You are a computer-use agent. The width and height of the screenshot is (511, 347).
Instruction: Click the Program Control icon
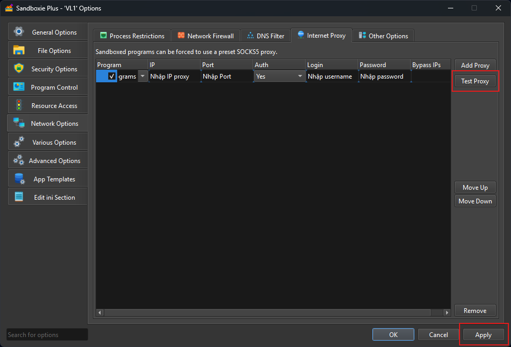click(x=19, y=87)
